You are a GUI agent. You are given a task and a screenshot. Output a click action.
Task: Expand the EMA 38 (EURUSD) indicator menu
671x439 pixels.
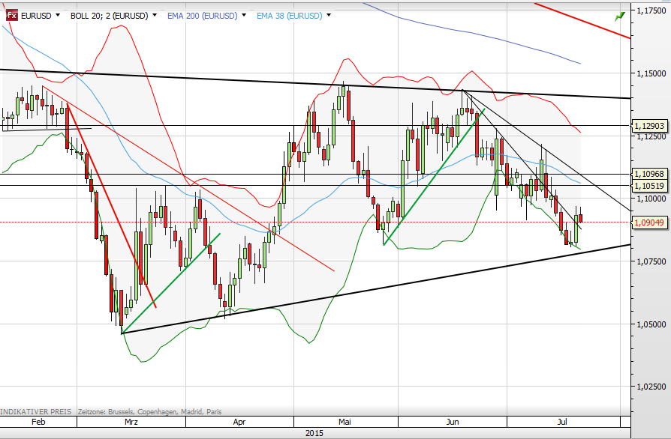click(x=293, y=16)
